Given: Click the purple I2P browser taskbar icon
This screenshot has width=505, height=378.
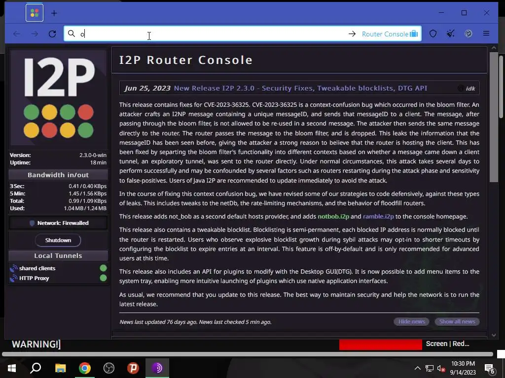Looking at the screenshot, I should (157, 368).
